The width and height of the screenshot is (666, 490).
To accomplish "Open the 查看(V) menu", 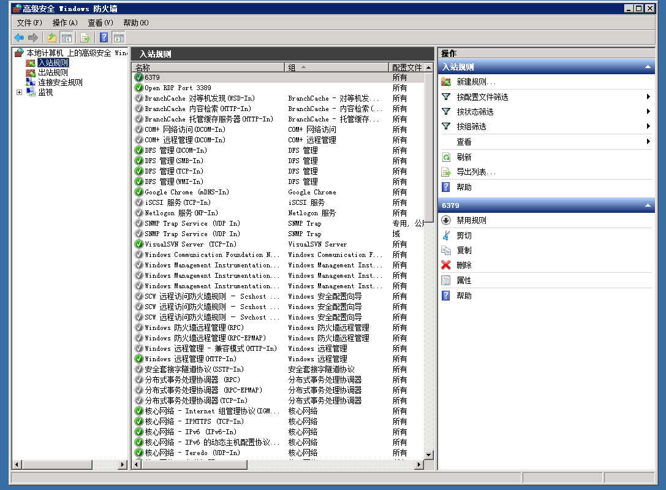I will pos(100,23).
